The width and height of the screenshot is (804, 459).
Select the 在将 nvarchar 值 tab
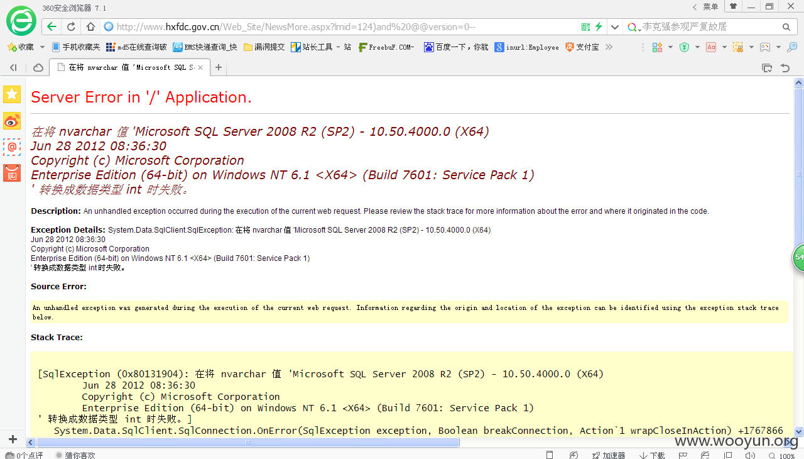tap(129, 67)
